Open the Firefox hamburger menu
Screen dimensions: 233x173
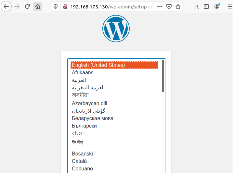[230, 6]
